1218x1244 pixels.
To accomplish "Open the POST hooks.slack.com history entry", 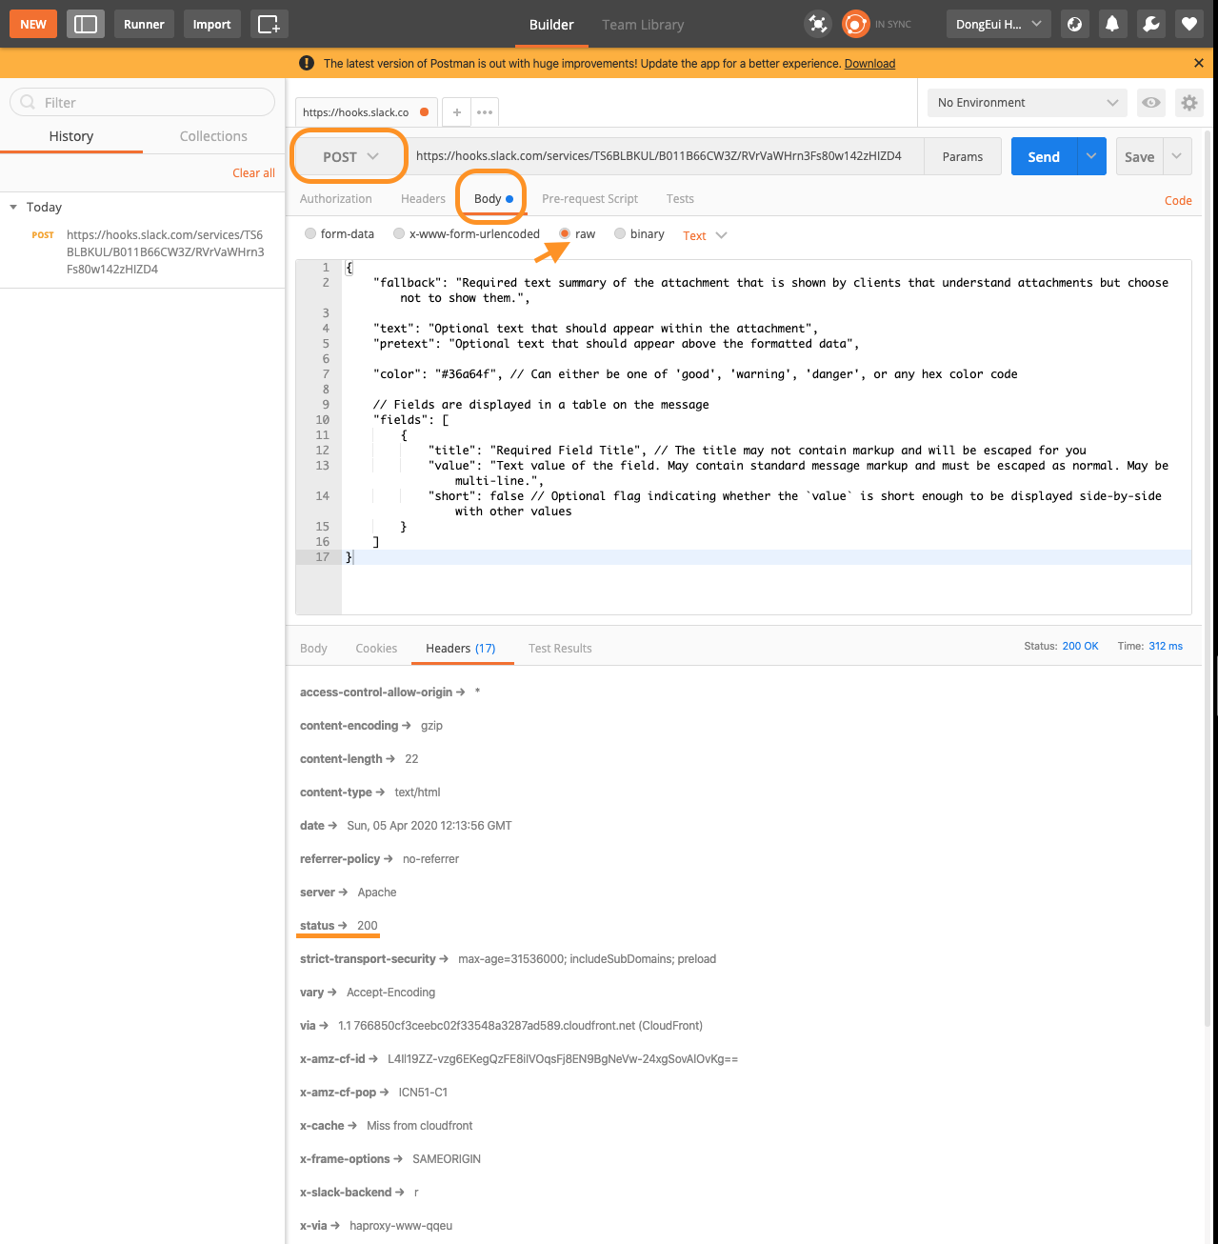I will click(145, 251).
